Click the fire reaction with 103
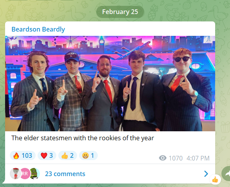Screen dimensions: 230x187 pyautogui.click(x=23, y=155)
